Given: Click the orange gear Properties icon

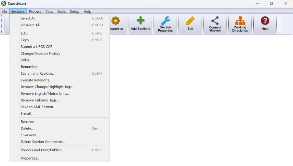Looking at the screenshot, I should pyautogui.click(x=116, y=21).
